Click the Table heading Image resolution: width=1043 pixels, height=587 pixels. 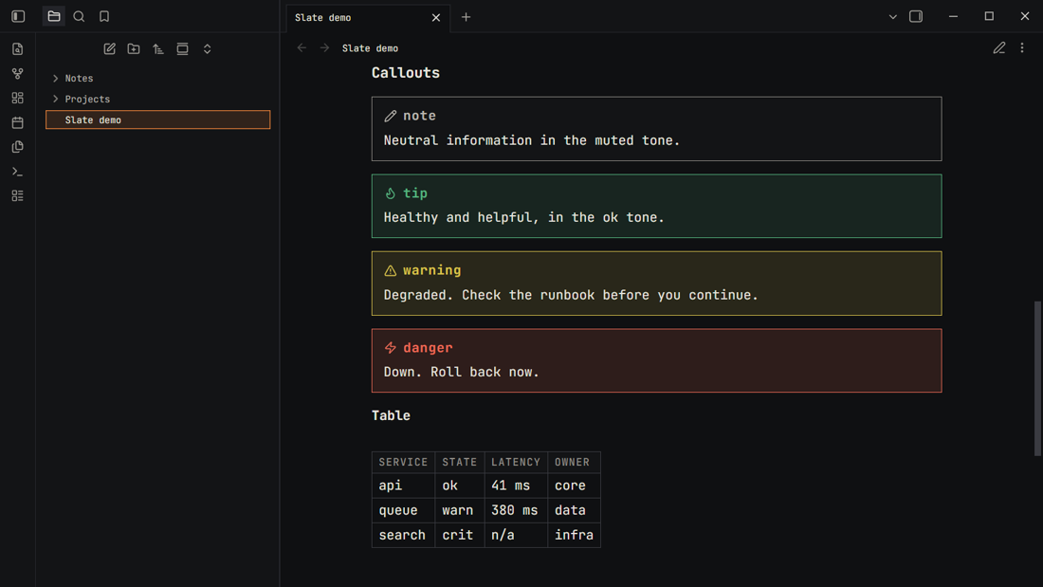pyautogui.click(x=391, y=416)
